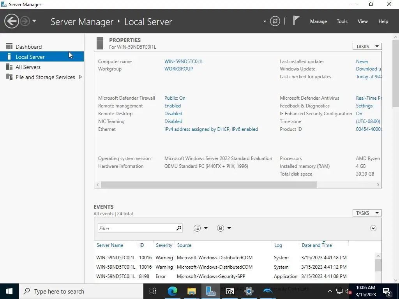Viewport: 399px width, 299px height.
Task: Open Task View on the taskbar
Action: [153, 291]
